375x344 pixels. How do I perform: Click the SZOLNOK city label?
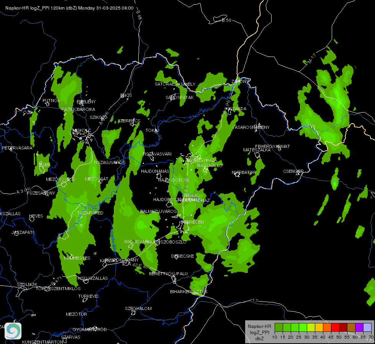[x=27, y=284]
